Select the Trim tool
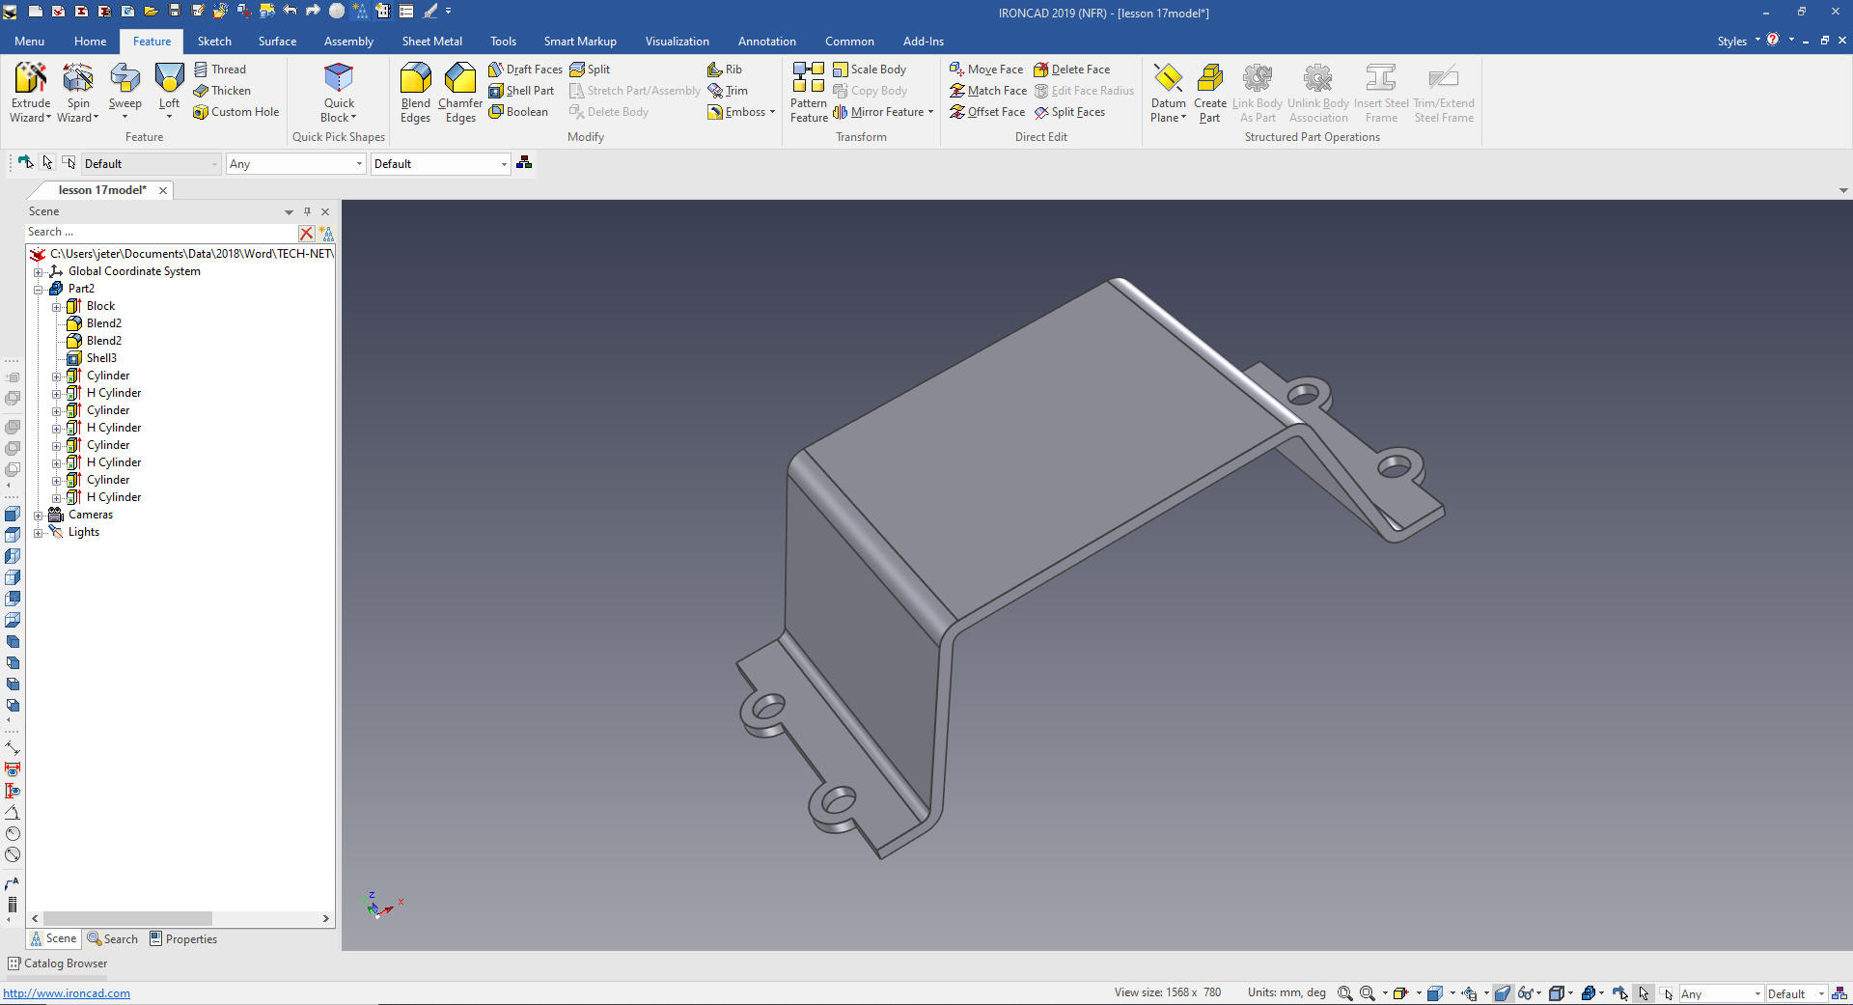Viewport: 1853px width, 1005px height. 728,91
